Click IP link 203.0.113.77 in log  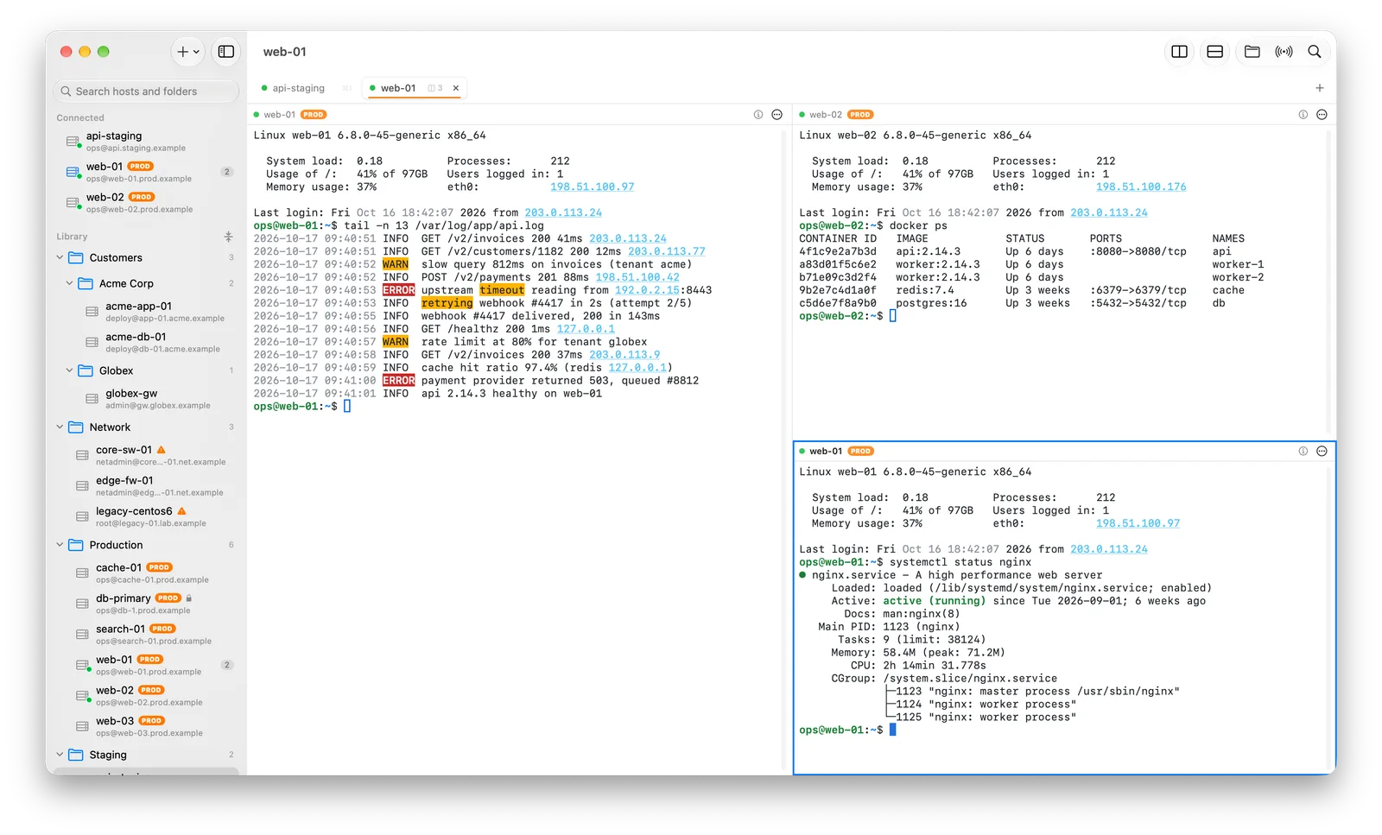pos(666,251)
